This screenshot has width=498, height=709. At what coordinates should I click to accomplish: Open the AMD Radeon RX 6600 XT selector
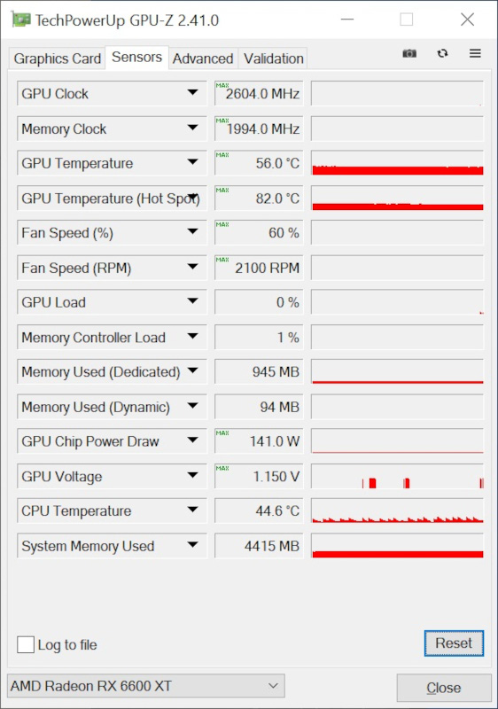[x=146, y=686]
